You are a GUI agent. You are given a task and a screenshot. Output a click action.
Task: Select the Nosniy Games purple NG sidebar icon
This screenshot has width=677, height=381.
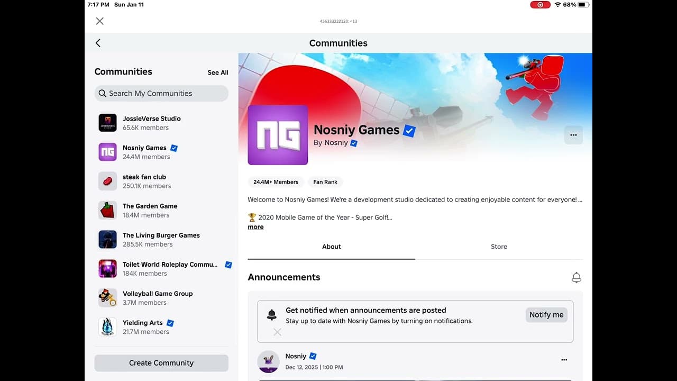coord(108,152)
